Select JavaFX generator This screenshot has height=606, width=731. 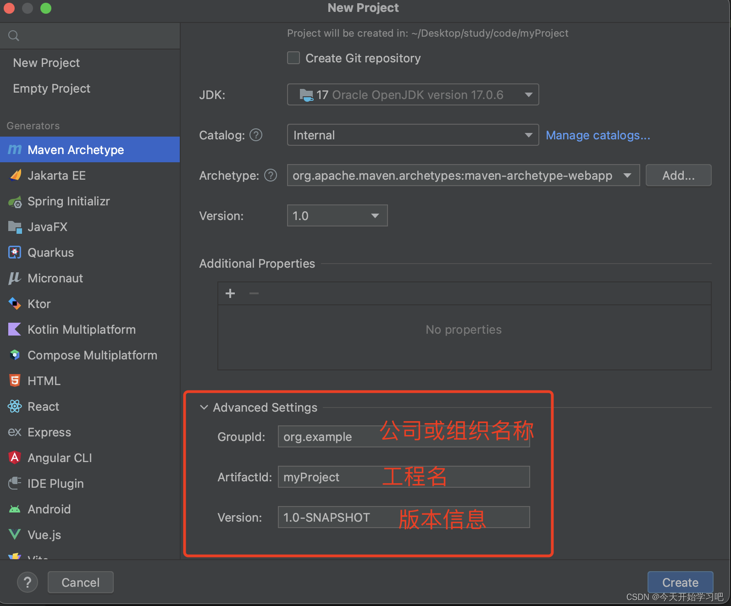click(90, 226)
